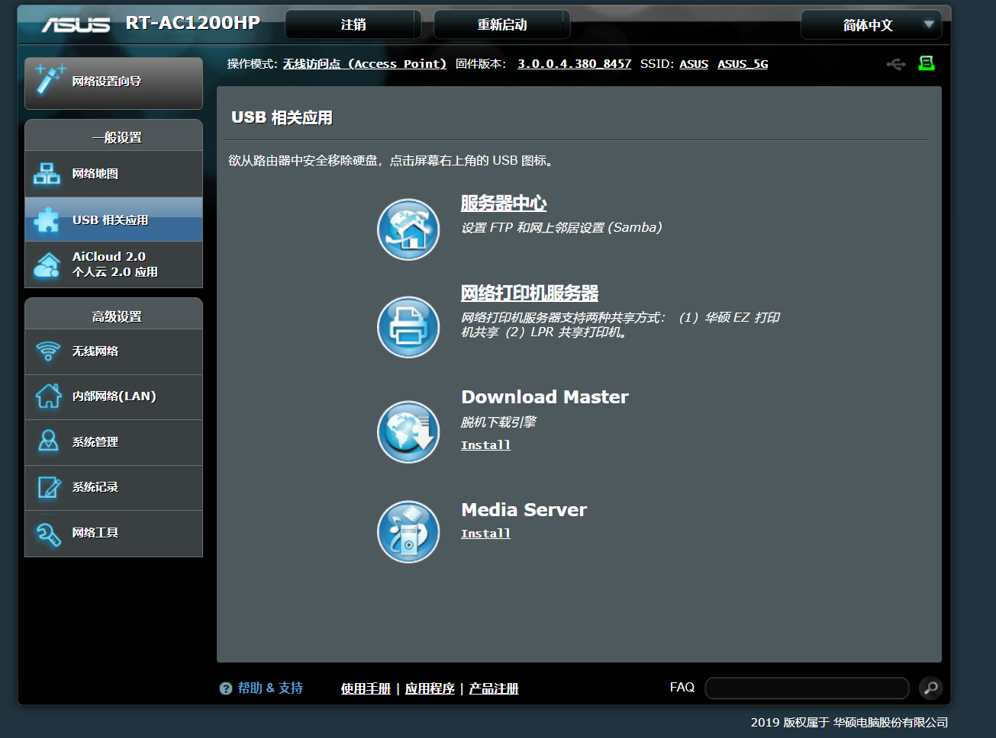Image resolution: width=996 pixels, height=738 pixels.
Task: Click firmware version 3.0.0.4.380_8457 link
Action: coord(575,64)
